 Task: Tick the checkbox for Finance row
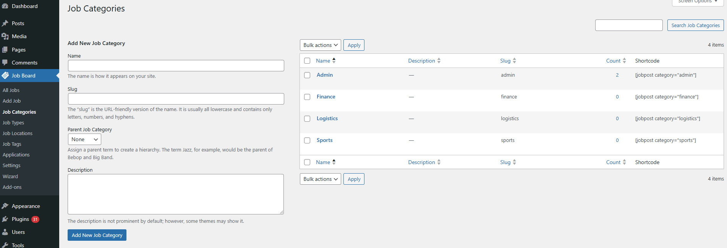[307, 97]
